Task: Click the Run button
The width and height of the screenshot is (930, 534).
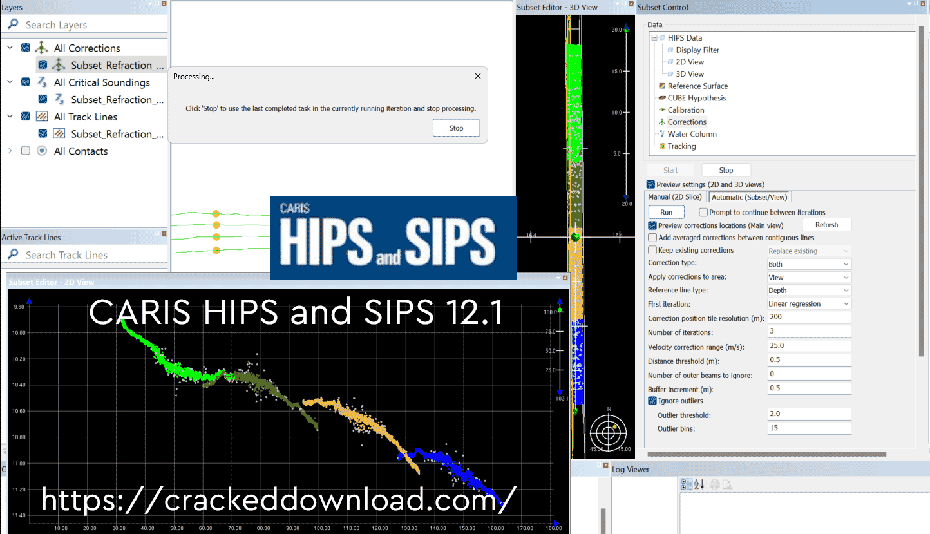Action: click(667, 212)
